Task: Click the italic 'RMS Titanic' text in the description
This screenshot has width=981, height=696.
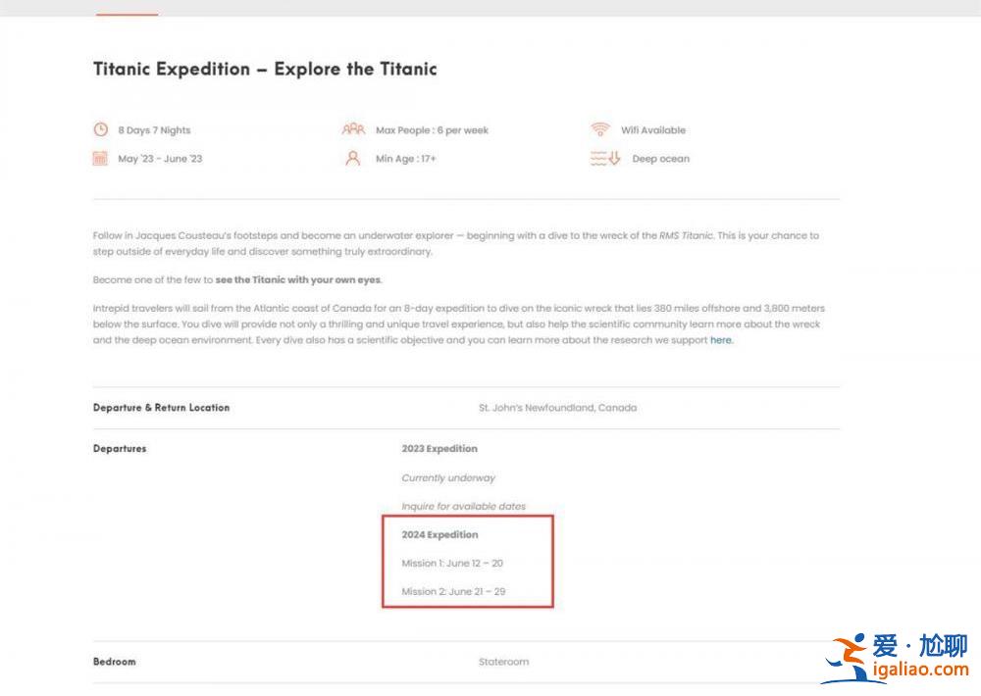Action: pyautogui.click(x=686, y=235)
